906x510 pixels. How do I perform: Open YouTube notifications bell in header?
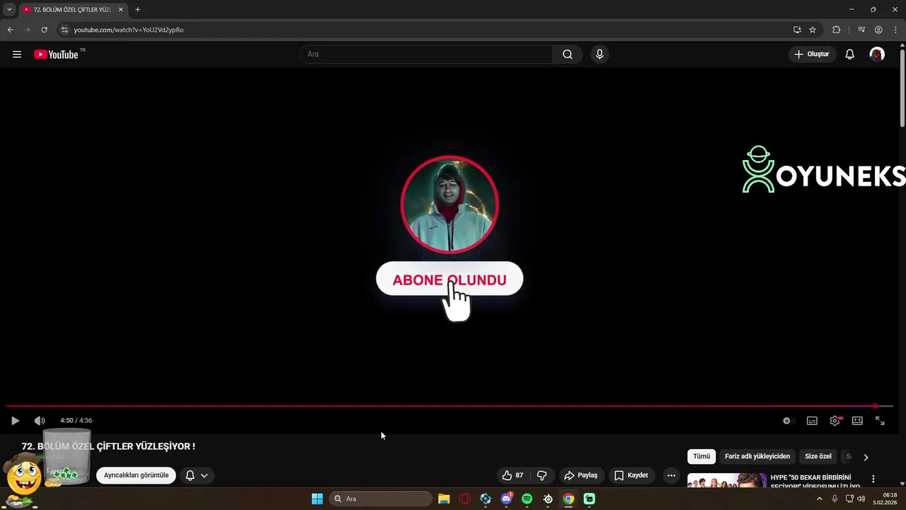coord(849,55)
